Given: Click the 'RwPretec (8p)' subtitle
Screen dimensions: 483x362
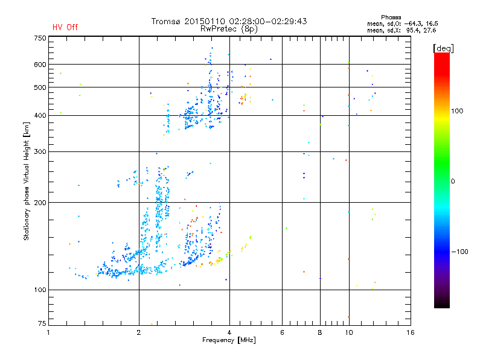Looking at the screenshot, I should point(229,29).
